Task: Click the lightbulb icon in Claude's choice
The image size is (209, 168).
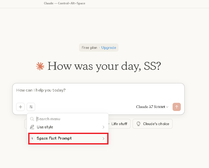Action: [138, 124]
